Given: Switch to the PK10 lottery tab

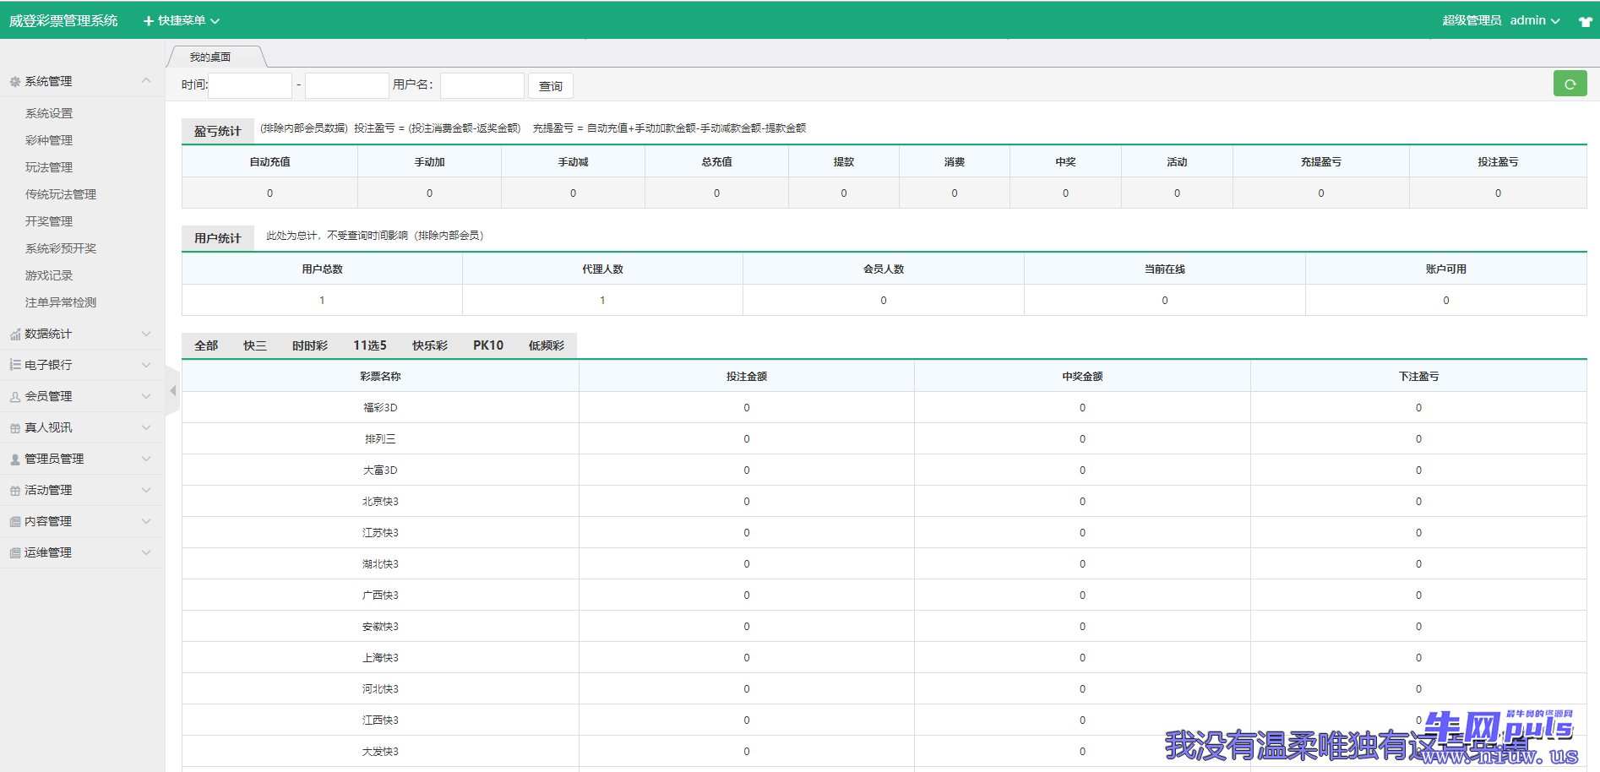Looking at the screenshot, I should (488, 345).
